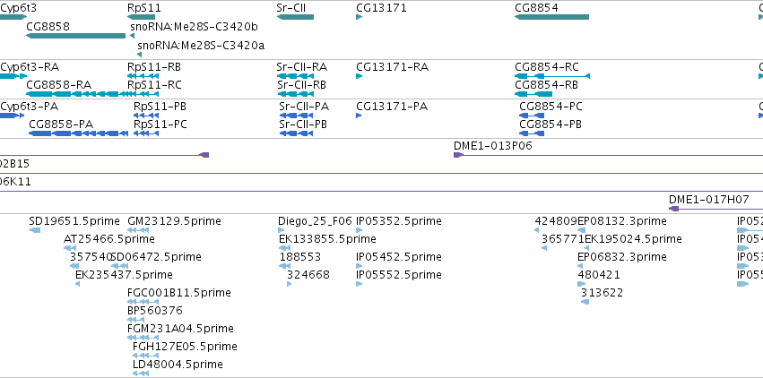Click the CG8858 gene arrow glyph

pos(76,36)
